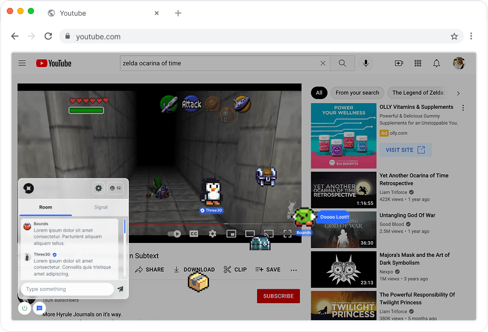
Task: Open the create video icon
Action: (399, 63)
